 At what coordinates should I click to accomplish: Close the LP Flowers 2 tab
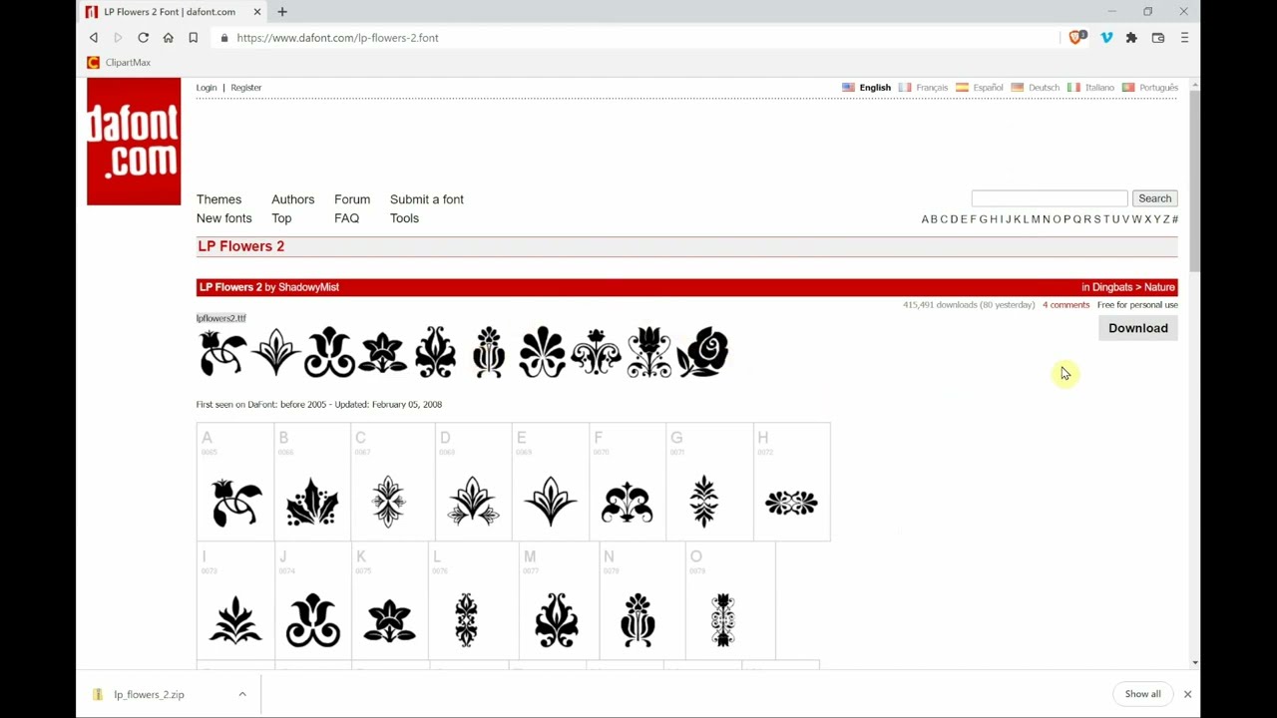pyautogui.click(x=257, y=12)
